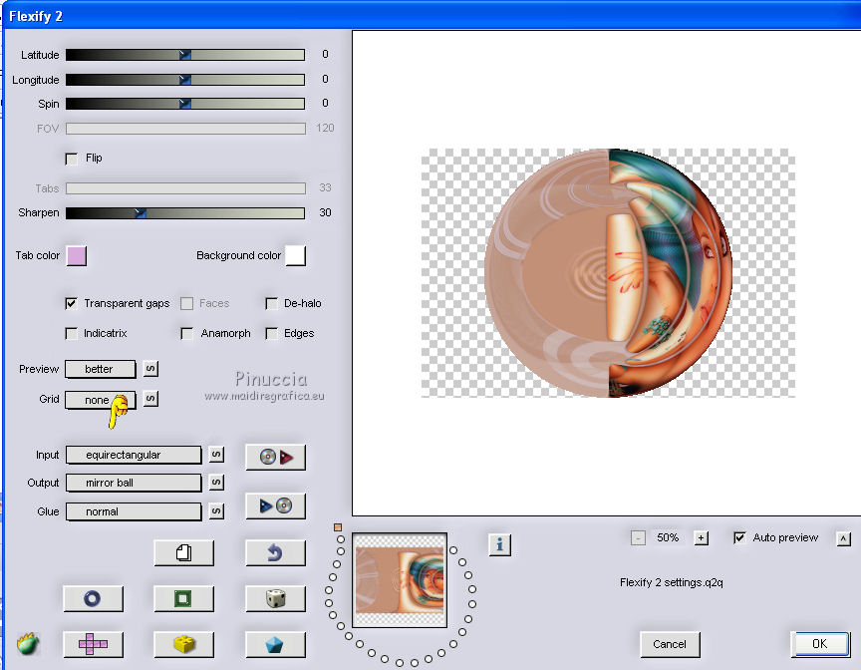This screenshot has width=861, height=670.
Task: Open the info button
Action: tap(499, 544)
